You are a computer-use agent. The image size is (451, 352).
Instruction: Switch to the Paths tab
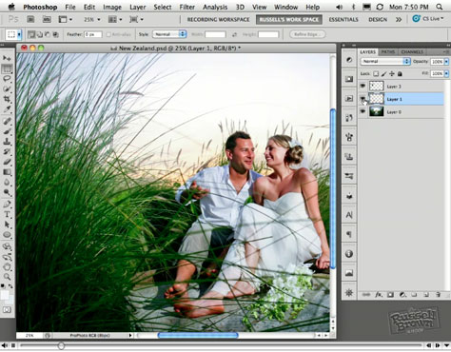(388, 51)
